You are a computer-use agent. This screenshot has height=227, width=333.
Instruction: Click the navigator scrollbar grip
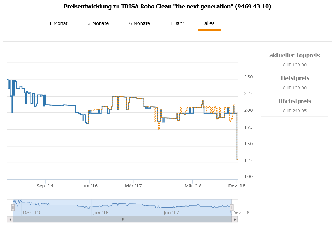(122, 219)
